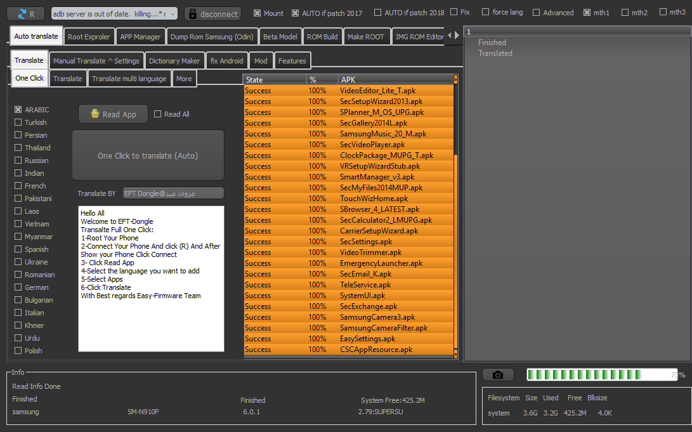Screen dimensions: 692x432
Task: Click System Free:425.2M text
Action: click(x=393, y=400)
